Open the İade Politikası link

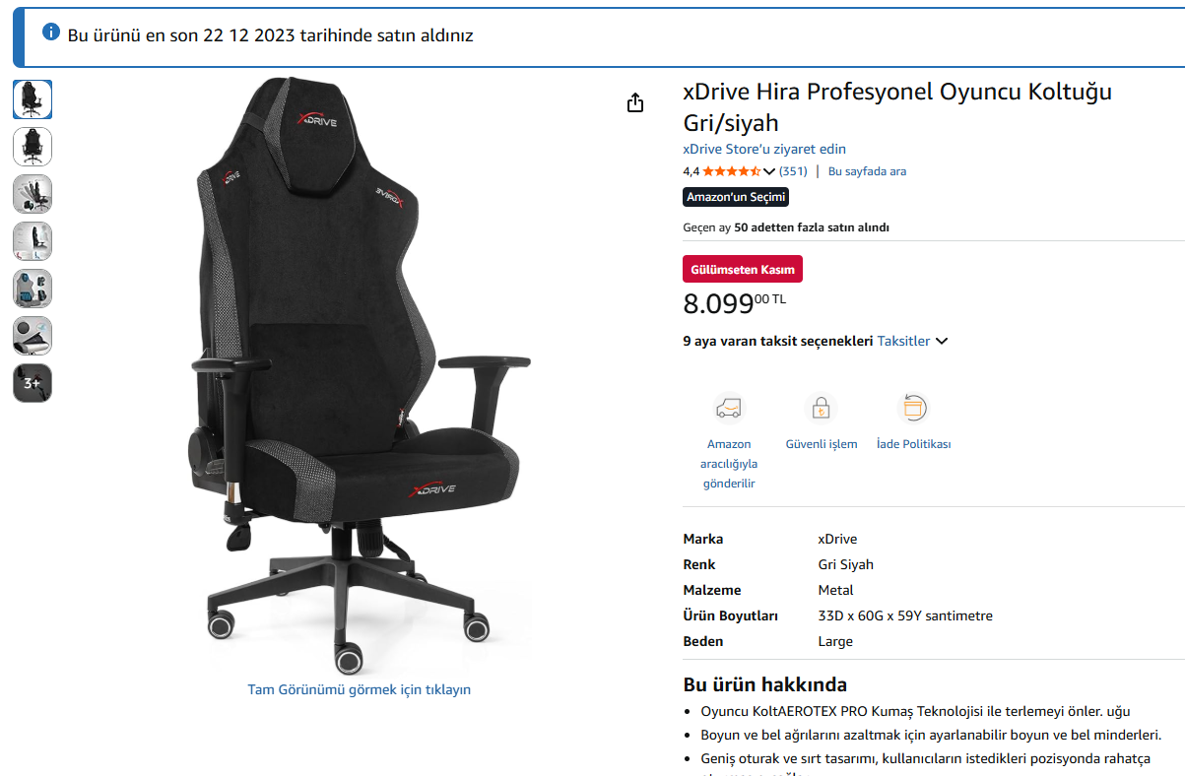click(913, 444)
